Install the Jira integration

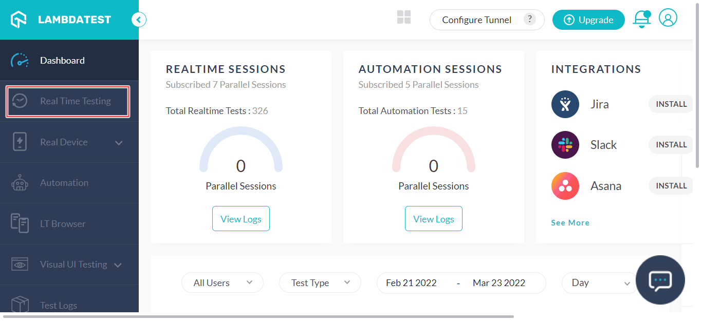coord(671,104)
